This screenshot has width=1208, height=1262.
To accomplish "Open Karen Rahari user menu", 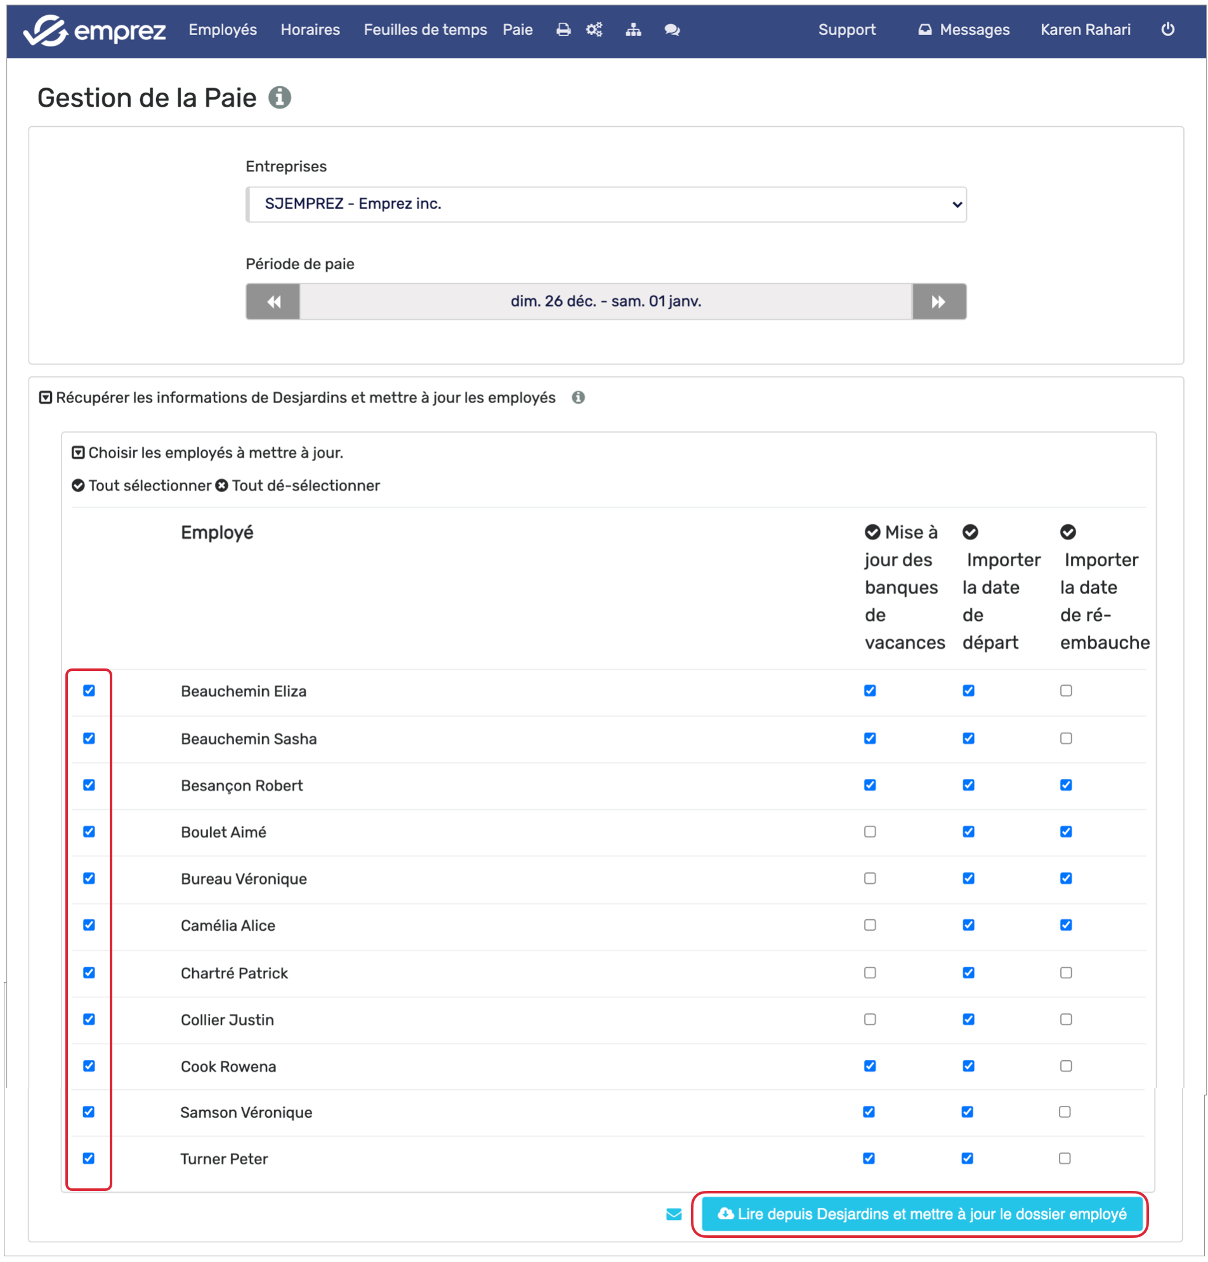I will coord(1085,30).
